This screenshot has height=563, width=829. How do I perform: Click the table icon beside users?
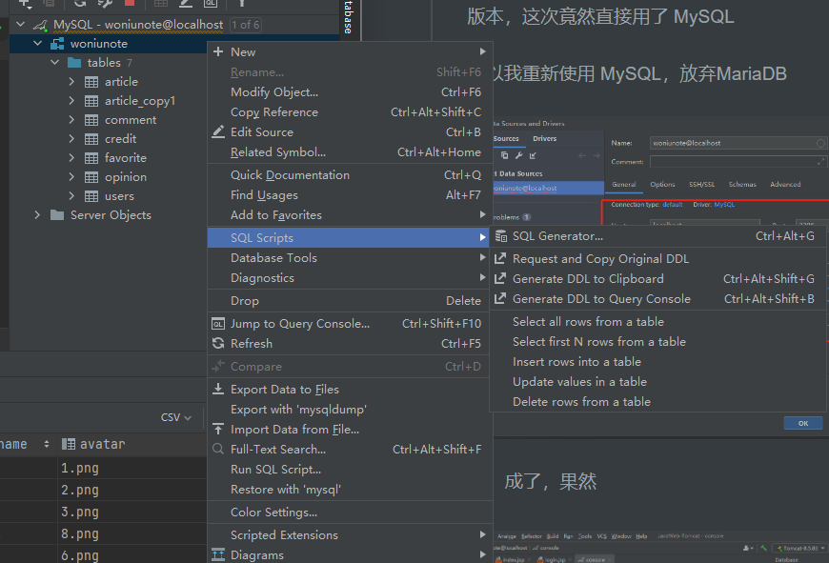(91, 196)
